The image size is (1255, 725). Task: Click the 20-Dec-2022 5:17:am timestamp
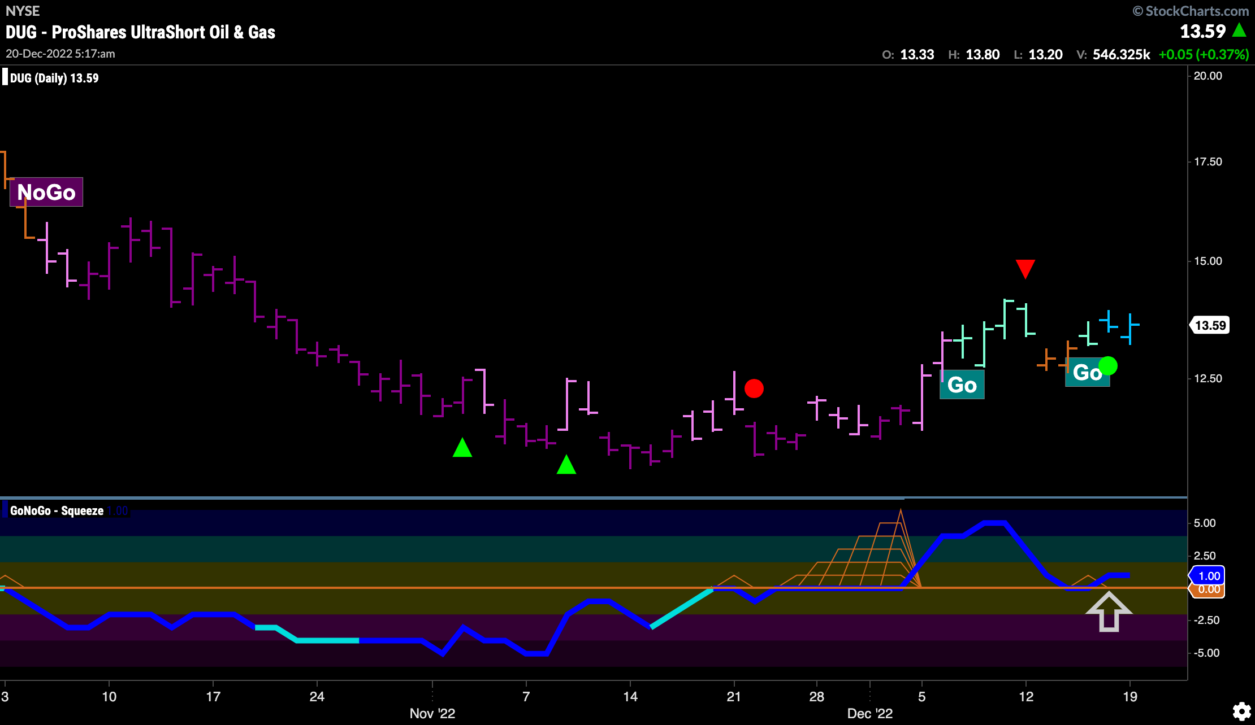point(60,54)
